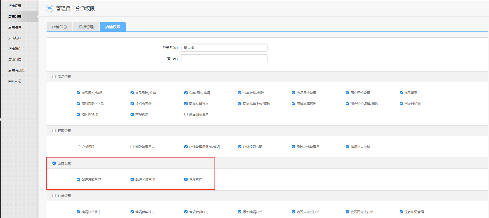Image resolution: width=489 pixels, height=218 pixels.
Task: Click the 登录名称 input field
Action: 224,48
